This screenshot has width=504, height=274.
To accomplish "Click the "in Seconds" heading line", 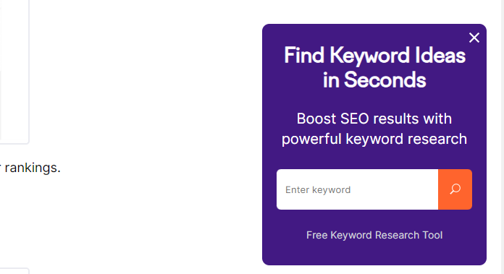I will pyautogui.click(x=374, y=80).
